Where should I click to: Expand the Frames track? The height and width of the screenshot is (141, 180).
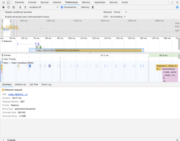click(x=2, y=55)
